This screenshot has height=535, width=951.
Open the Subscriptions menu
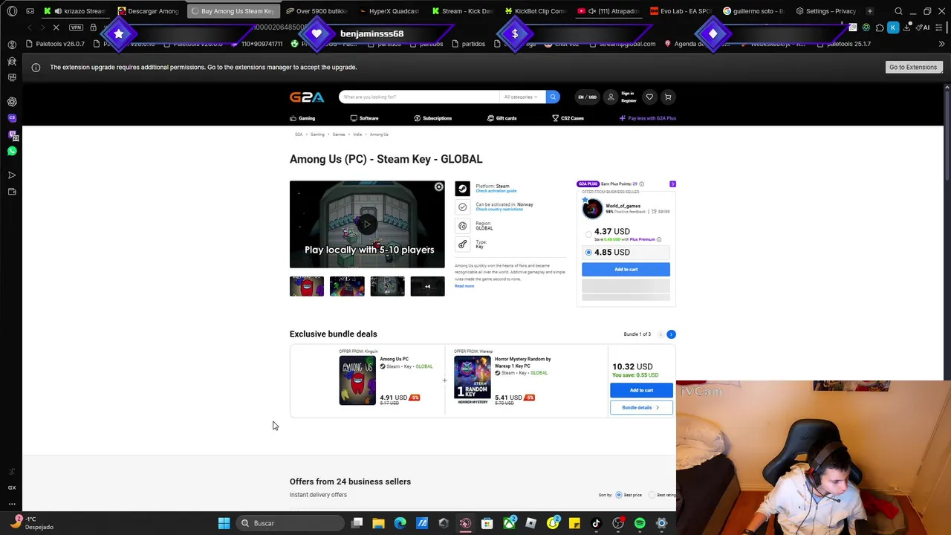point(432,118)
